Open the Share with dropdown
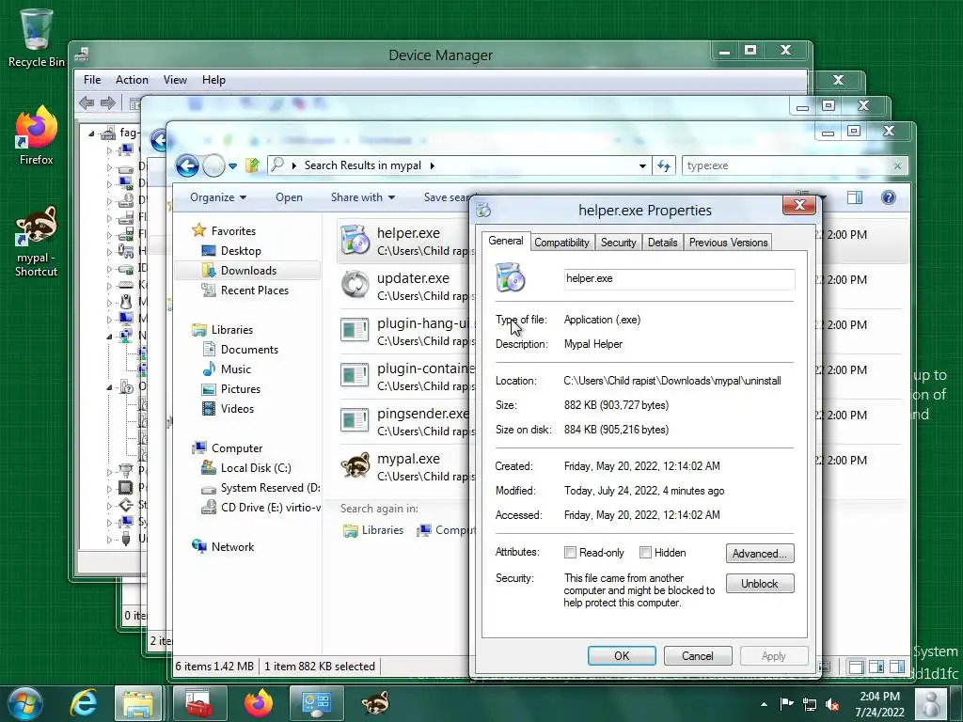Viewport: 963px width, 722px height. 362,197
